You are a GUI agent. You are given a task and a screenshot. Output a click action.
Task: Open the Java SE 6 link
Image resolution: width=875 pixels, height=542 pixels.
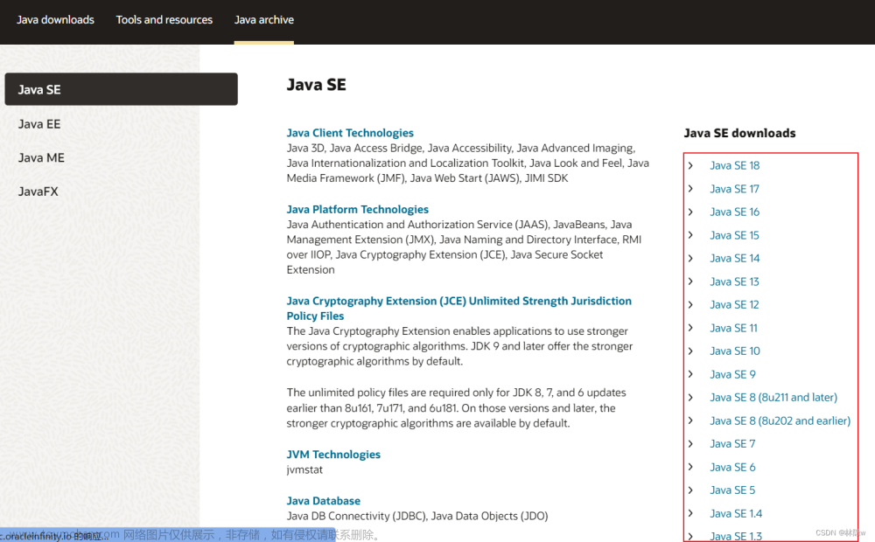click(732, 468)
